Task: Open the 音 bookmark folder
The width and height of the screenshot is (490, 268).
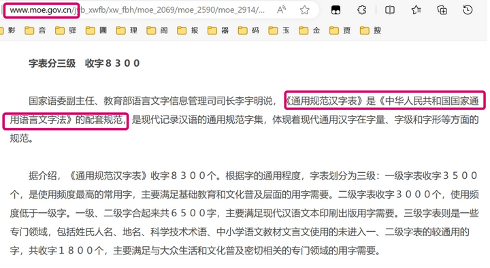Action: 35,31
